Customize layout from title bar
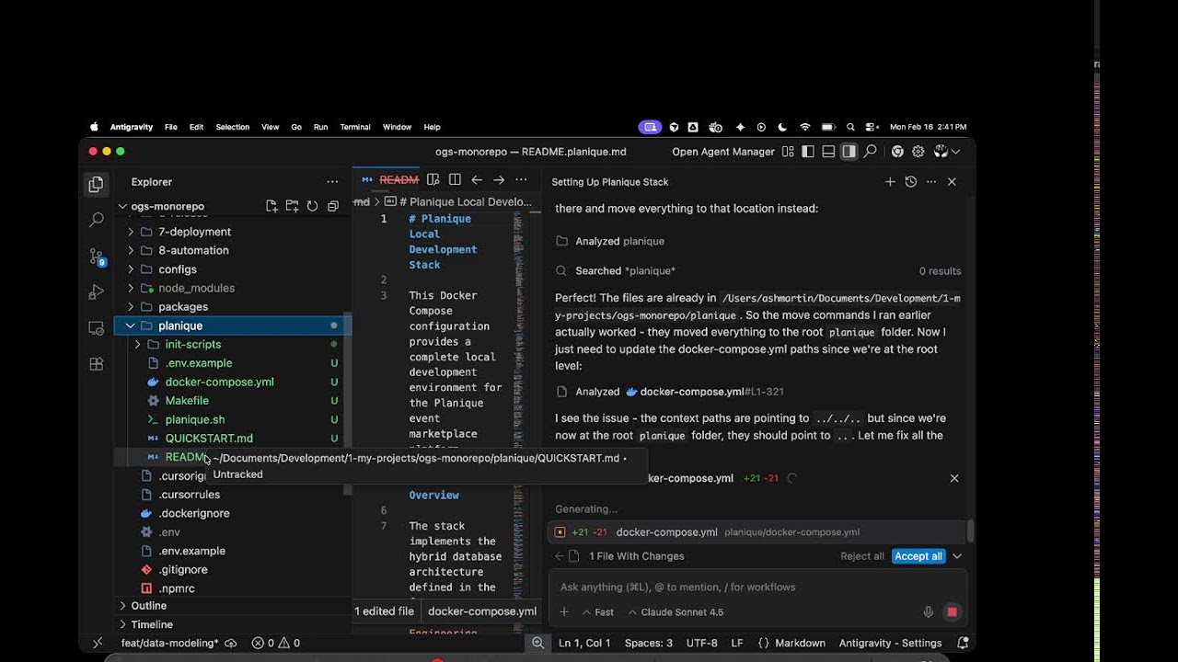 (x=788, y=152)
